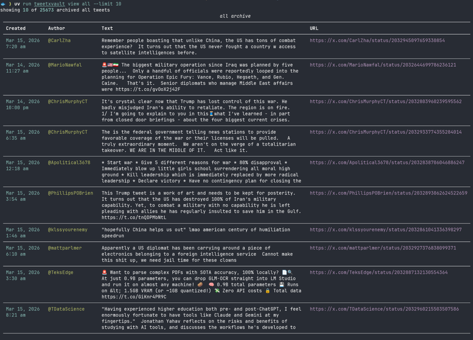
Task: Click the @PhillipsPOBrien author handle
Action: click(70, 193)
